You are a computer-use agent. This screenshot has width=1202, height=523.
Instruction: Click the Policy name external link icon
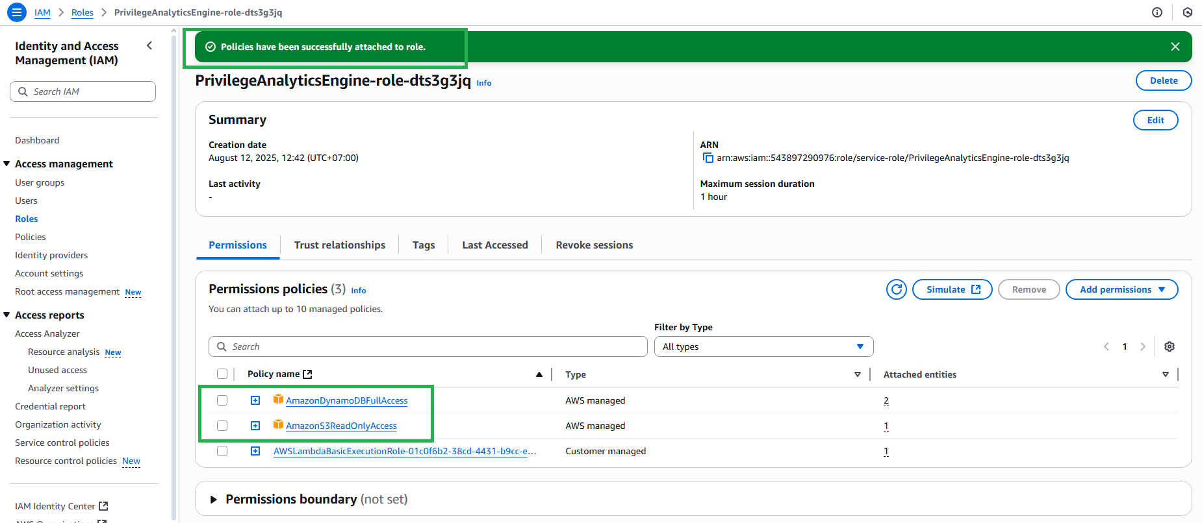308,374
